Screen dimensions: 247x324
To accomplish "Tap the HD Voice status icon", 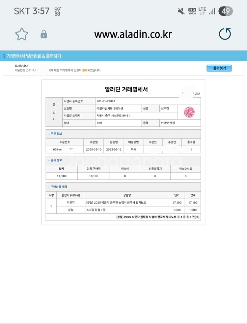I will pyautogui.click(x=192, y=11).
